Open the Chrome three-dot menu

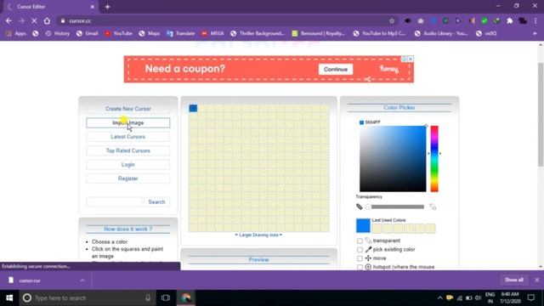pos(535,20)
